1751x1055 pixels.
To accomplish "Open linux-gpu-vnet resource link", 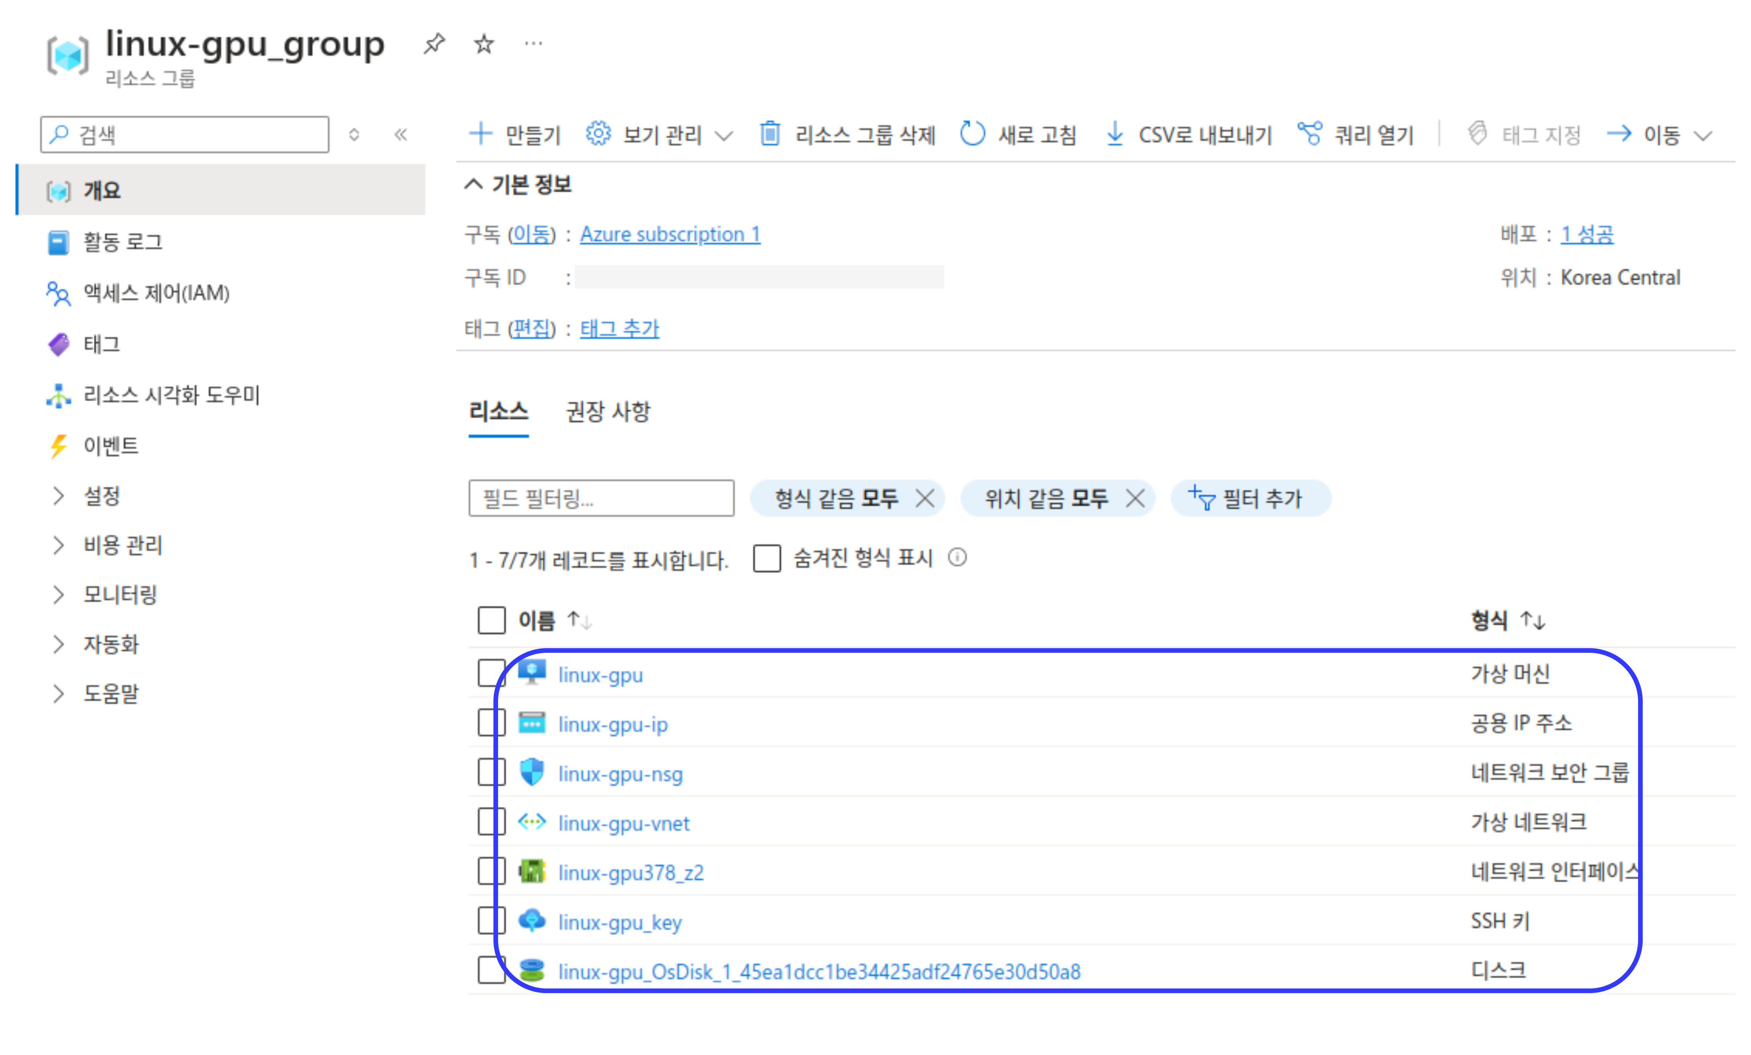I will point(624,823).
